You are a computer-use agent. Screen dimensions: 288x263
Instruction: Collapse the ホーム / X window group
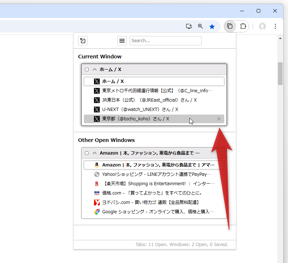pyautogui.click(x=95, y=70)
